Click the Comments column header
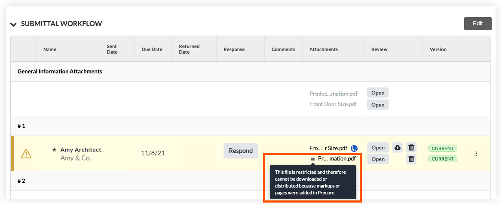 tap(283, 49)
